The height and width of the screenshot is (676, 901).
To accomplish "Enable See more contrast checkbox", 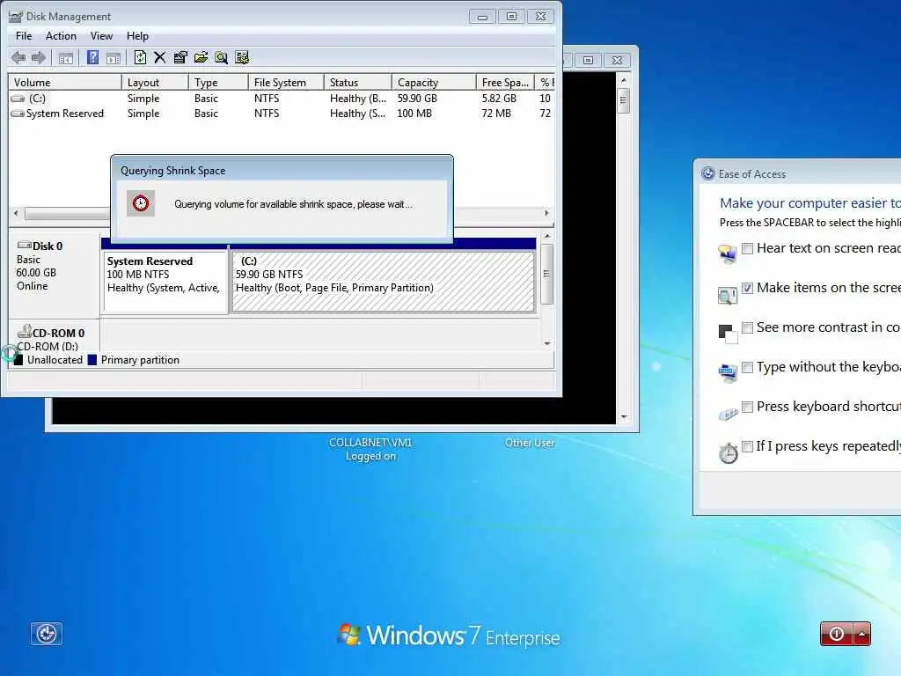I will [747, 327].
